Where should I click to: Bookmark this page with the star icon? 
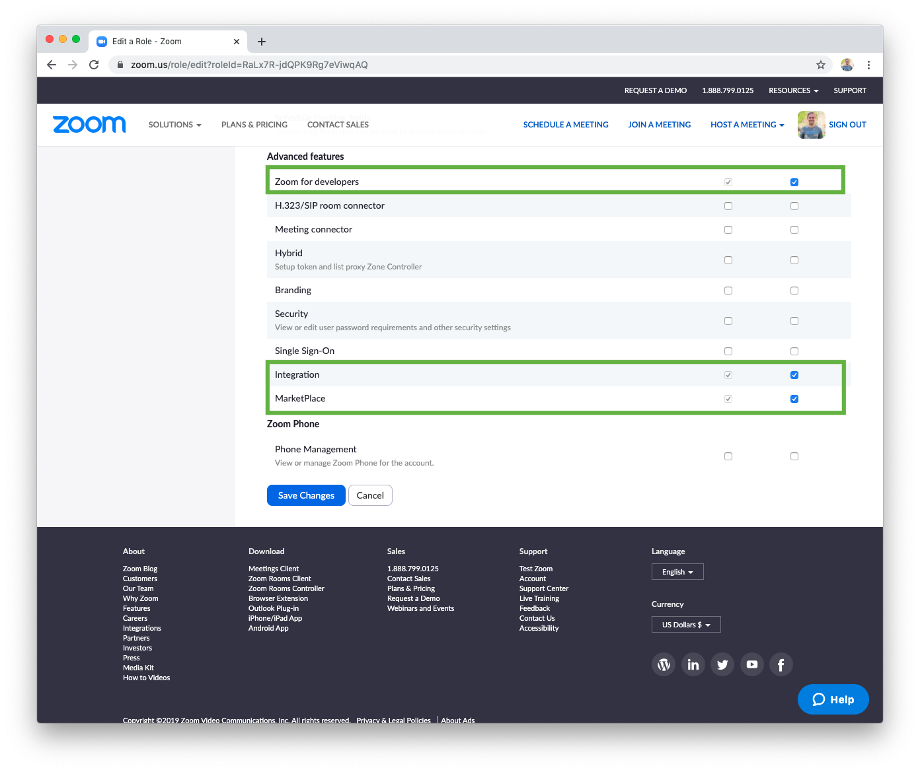821,65
